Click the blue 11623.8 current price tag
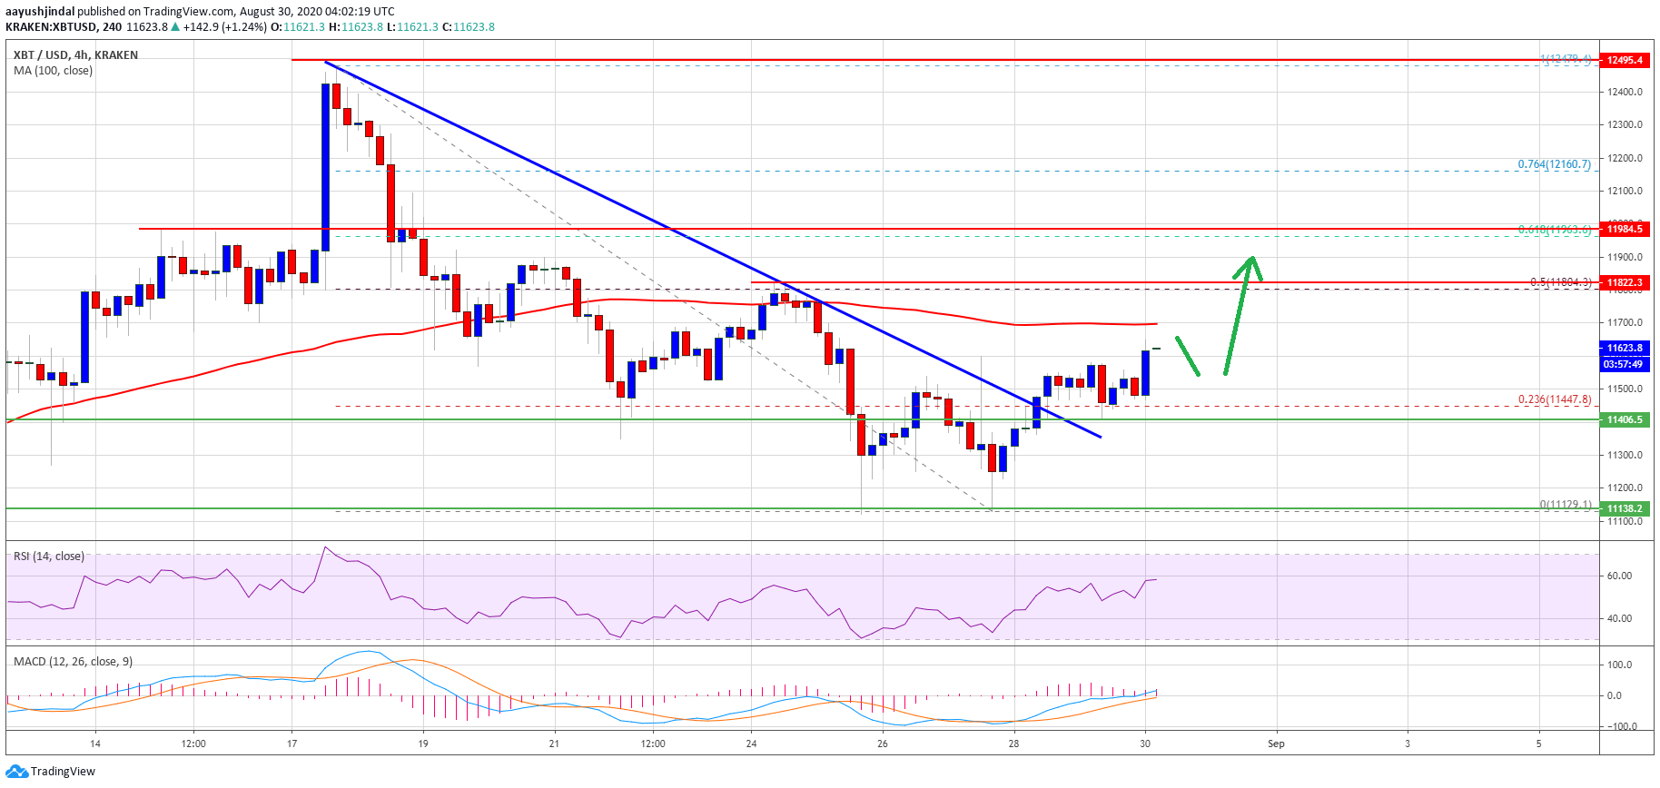The image size is (1660, 788). point(1625,348)
